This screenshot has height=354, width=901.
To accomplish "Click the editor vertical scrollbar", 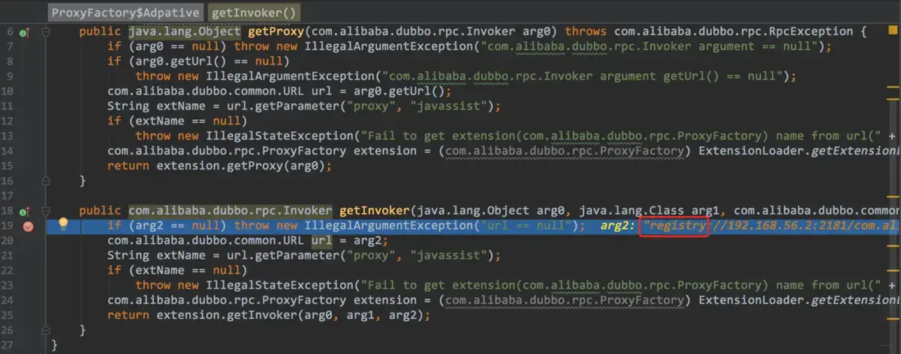I will (893, 187).
